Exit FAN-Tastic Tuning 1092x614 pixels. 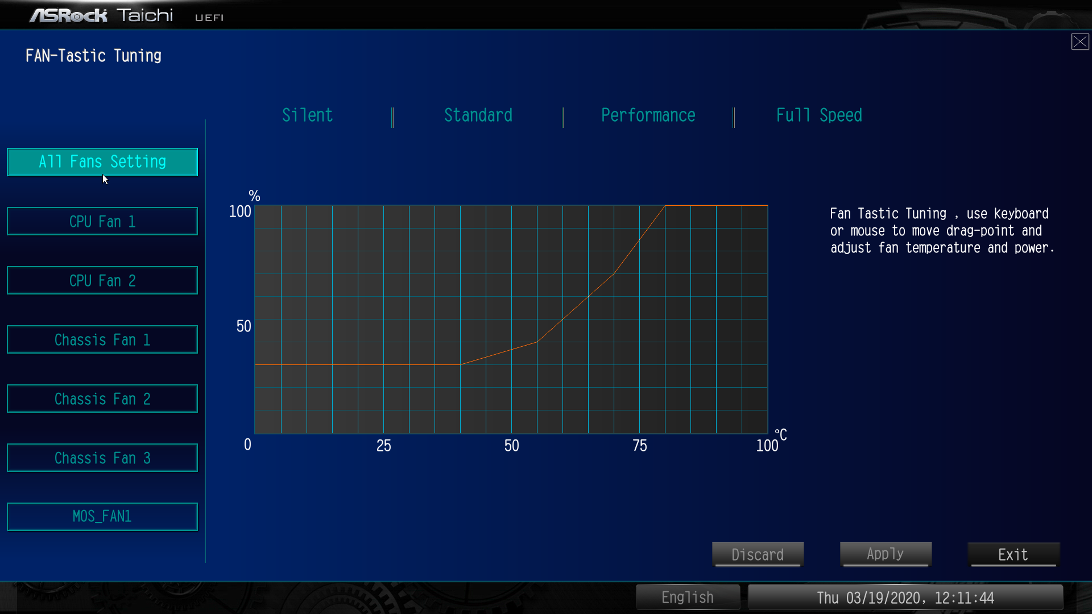click(x=1013, y=554)
